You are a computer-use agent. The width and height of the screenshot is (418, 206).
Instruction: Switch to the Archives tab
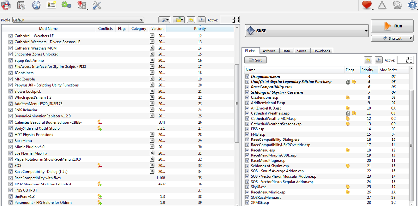tap(269, 51)
